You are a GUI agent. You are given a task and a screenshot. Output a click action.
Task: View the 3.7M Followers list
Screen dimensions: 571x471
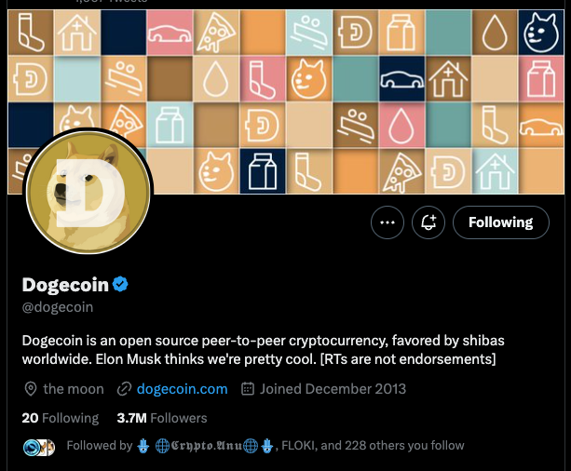tap(162, 418)
